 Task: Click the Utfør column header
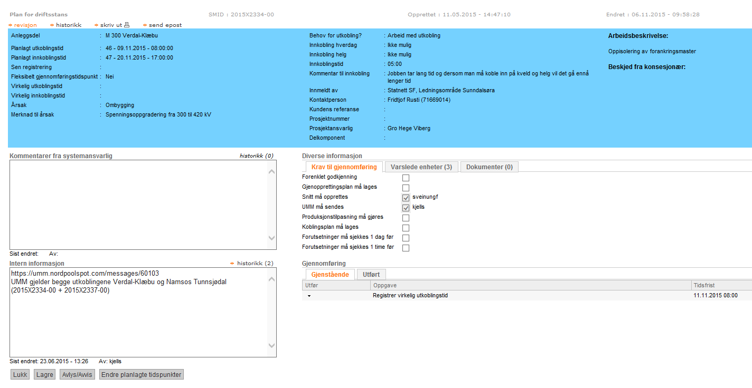[x=336, y=285]
